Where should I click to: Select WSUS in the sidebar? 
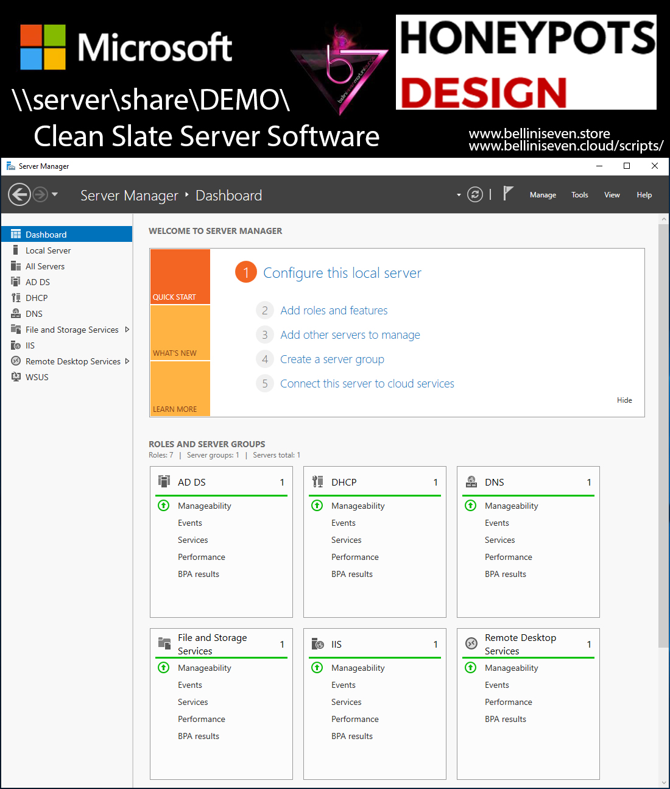pyautogui.click(x=37, y=377)
